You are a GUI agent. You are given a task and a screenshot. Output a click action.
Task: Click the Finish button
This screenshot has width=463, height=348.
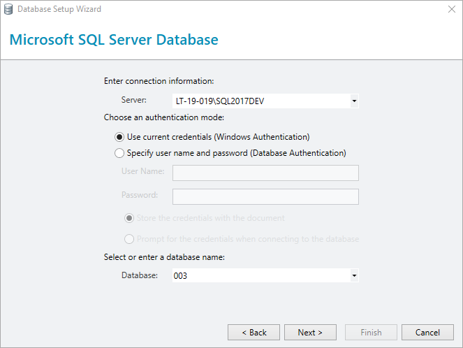point(371,333)
